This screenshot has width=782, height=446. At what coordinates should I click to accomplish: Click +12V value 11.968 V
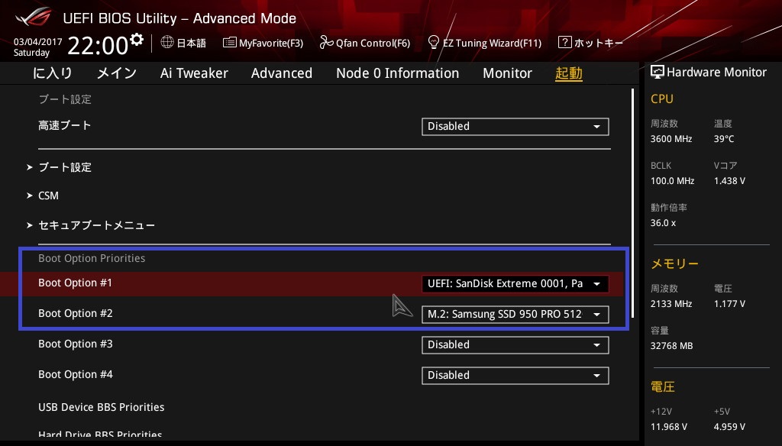coord(669,427)
